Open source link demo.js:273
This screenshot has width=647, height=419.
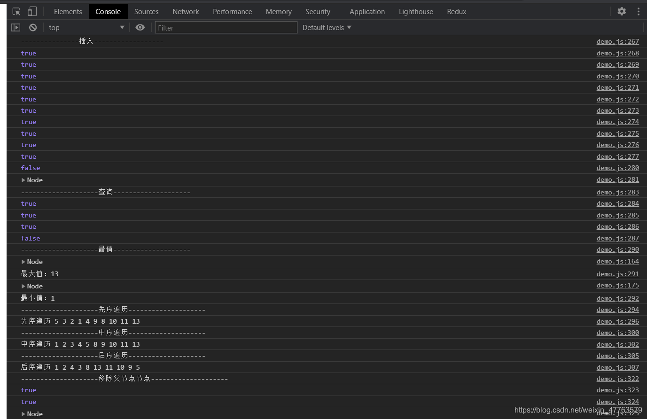[617, 110]
